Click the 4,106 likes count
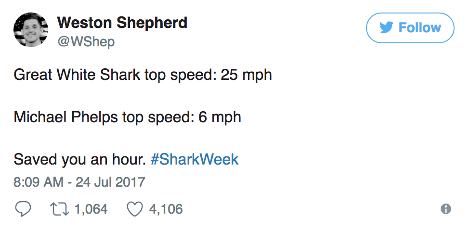 (166, 209)
